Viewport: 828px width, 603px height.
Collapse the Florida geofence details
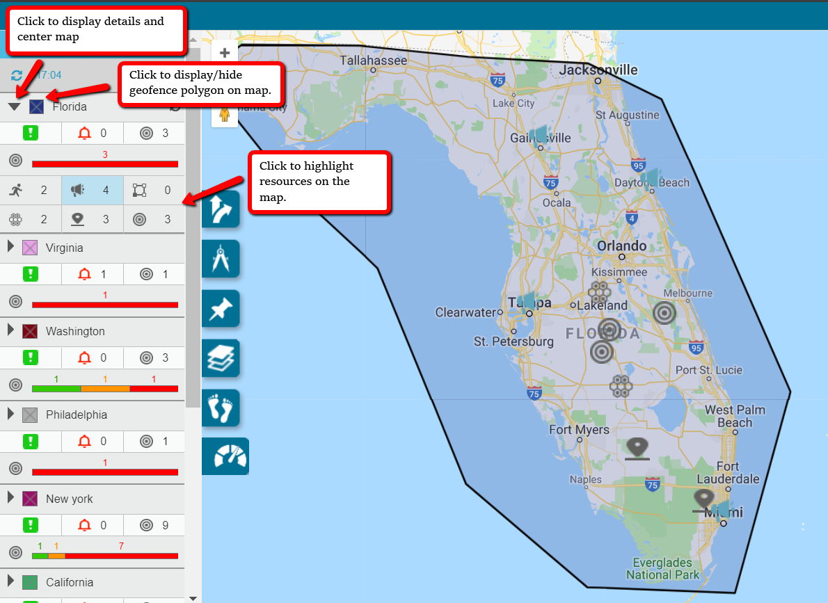tap(14, 107)
